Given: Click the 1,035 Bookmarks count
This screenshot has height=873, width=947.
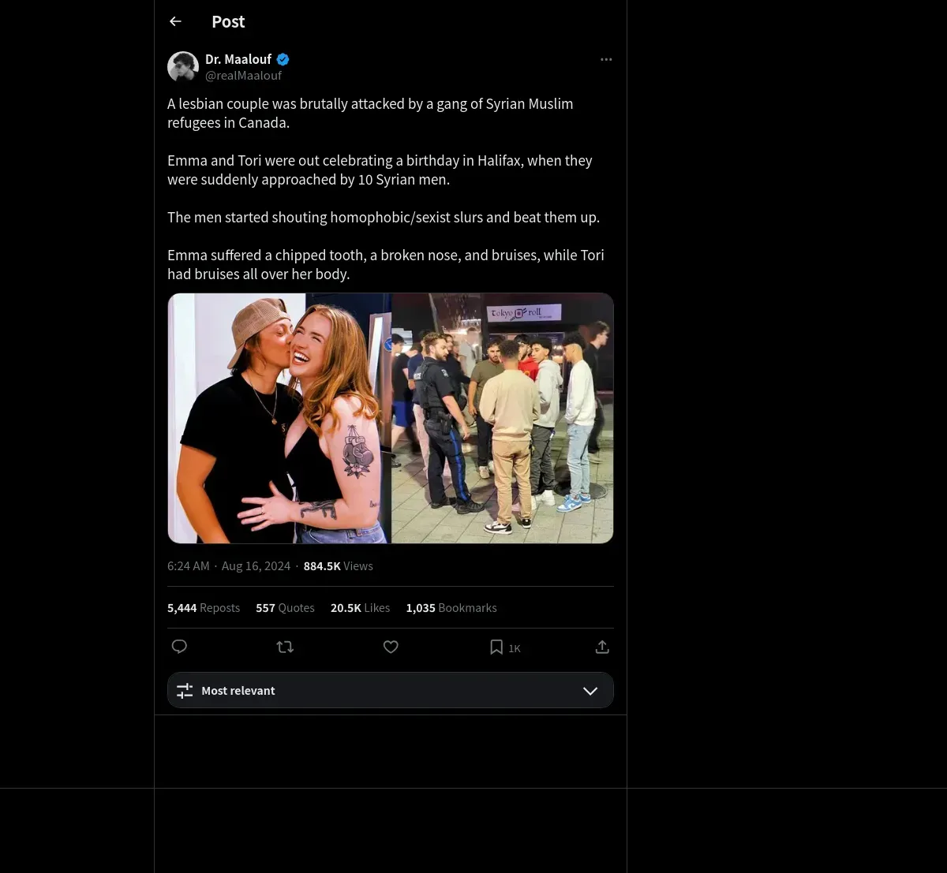Looking at the screenshot, I should point(451,608).
